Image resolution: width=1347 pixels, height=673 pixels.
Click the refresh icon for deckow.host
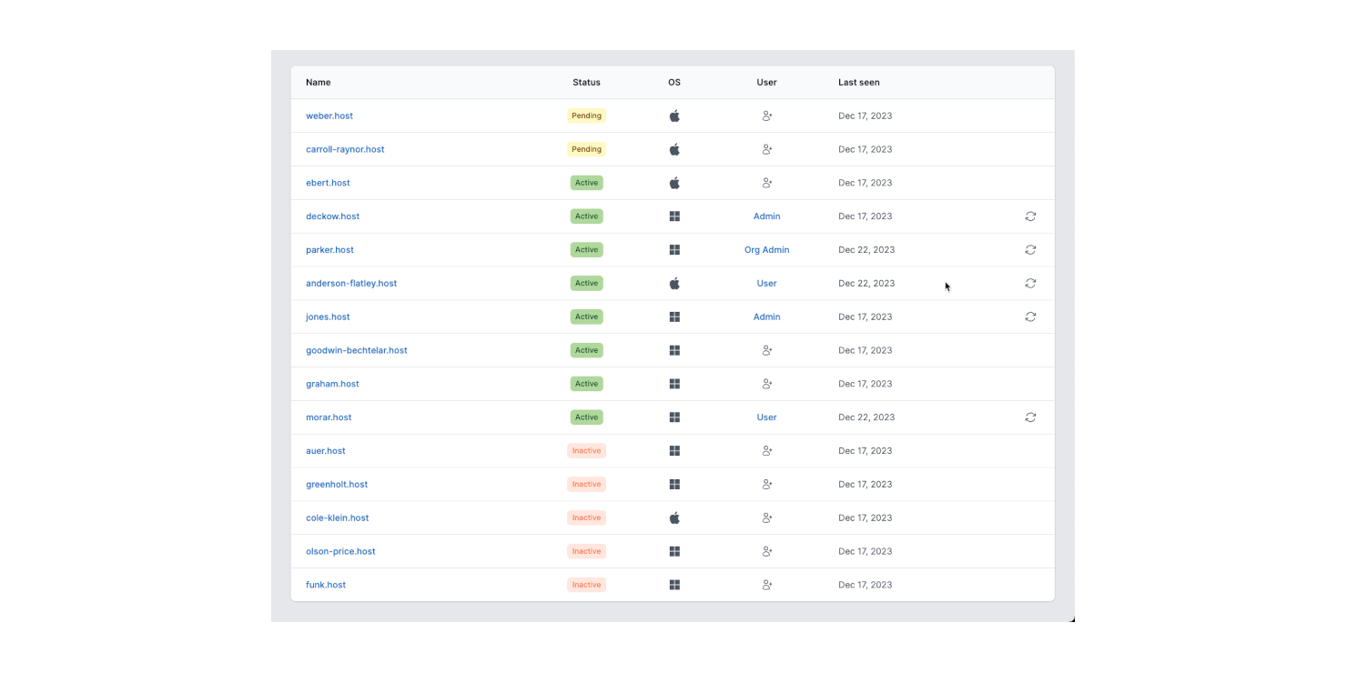[x=1030, y=216]
